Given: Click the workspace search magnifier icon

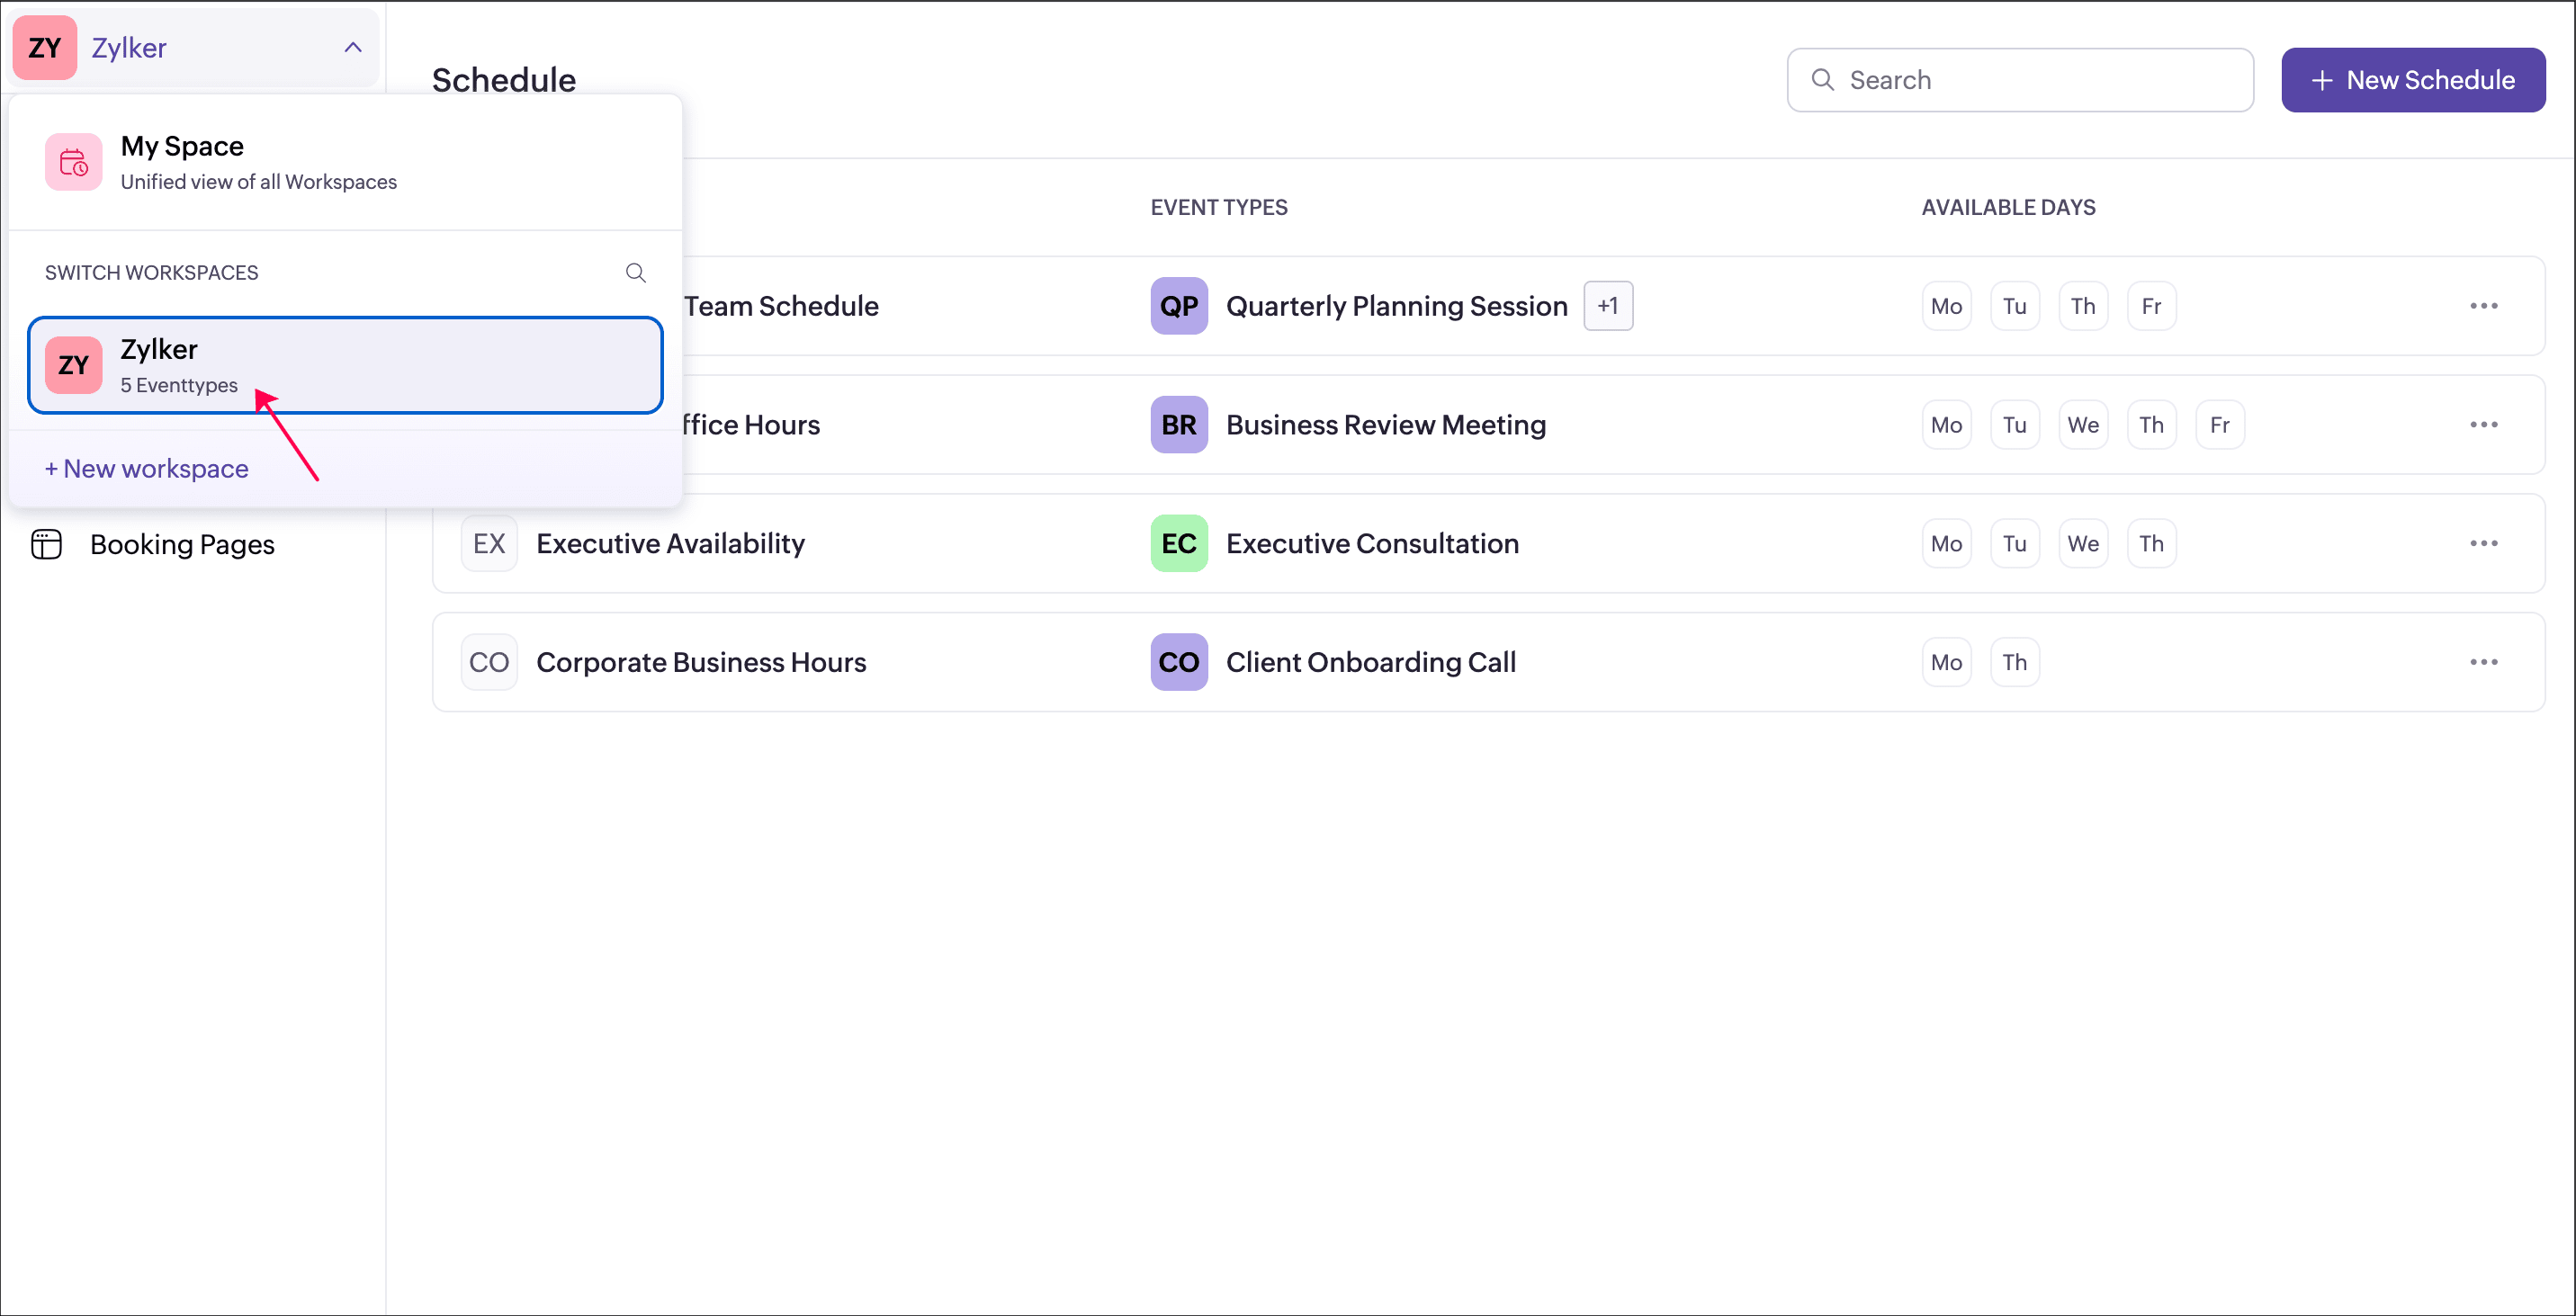Looking at the screenshot, I should tap(635, 272).
